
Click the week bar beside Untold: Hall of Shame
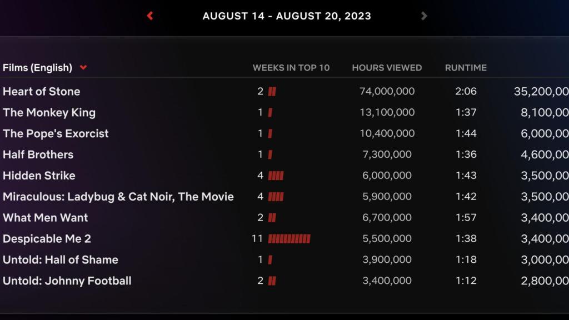pos(269,259)
